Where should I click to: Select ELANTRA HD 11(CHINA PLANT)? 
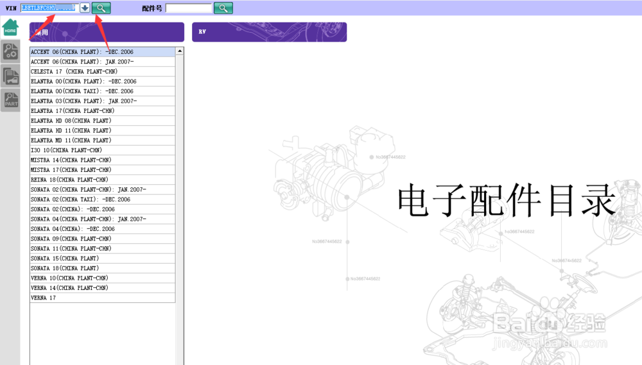point(102,130)
